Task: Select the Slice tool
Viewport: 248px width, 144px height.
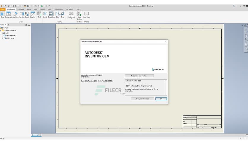Action: (x=58, y=15)
